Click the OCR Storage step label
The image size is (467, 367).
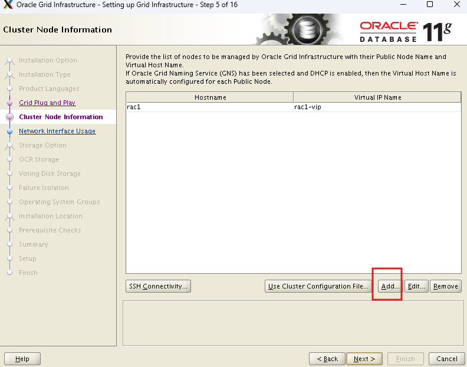[39, 159]
